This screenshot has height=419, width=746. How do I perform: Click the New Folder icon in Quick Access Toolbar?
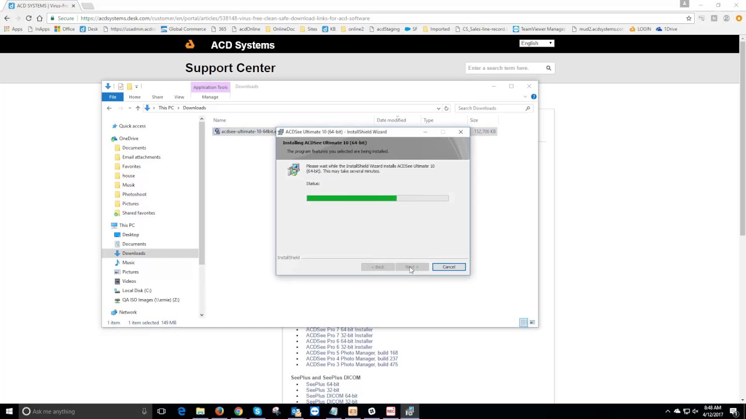point(129,86)
